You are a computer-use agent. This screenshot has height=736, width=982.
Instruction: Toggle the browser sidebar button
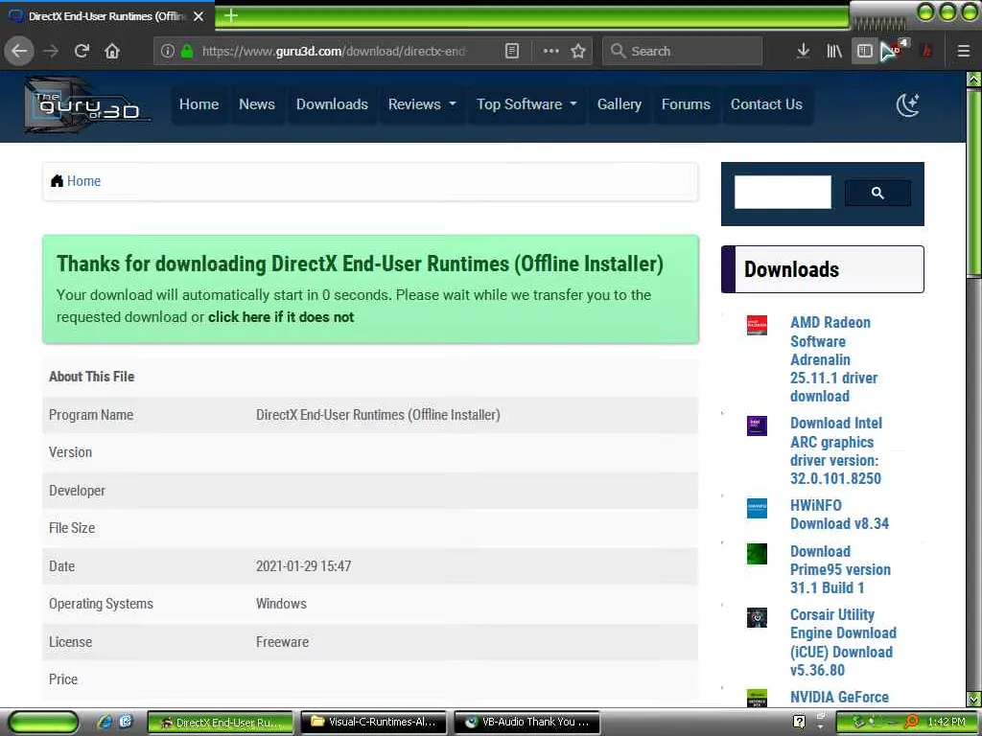[864, 51]
